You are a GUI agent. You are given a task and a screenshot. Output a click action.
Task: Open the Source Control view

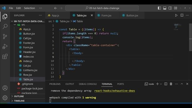click(x=5, y=36)
